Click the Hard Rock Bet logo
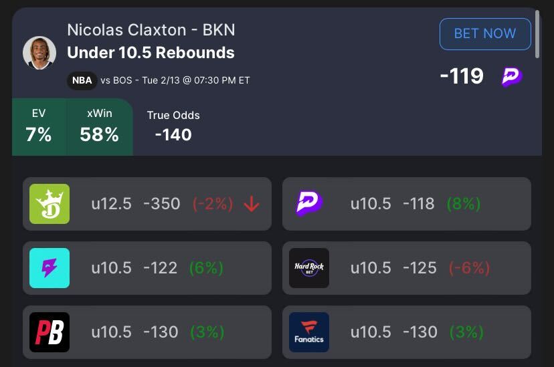 tap(309, 268)
